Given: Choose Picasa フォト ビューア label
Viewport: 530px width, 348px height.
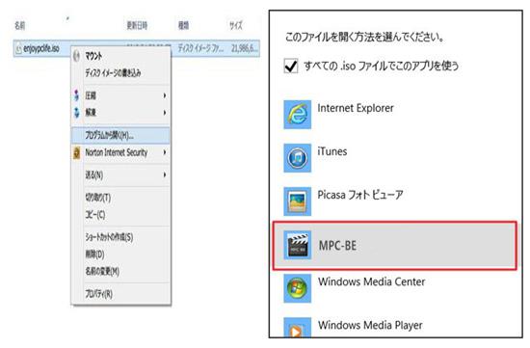Looking at the screenshot, I should pyautogui.click(x=360, y=195).
